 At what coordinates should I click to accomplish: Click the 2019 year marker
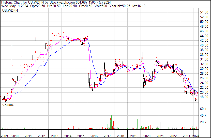[133, 136]
